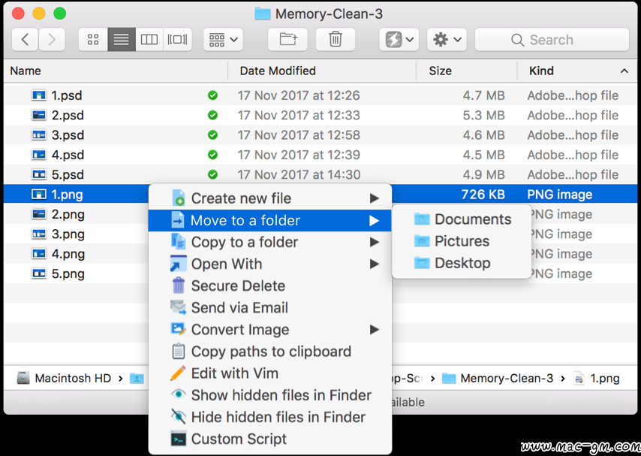Click in the Search field
The image size is (641, 456).
(552, 40)
